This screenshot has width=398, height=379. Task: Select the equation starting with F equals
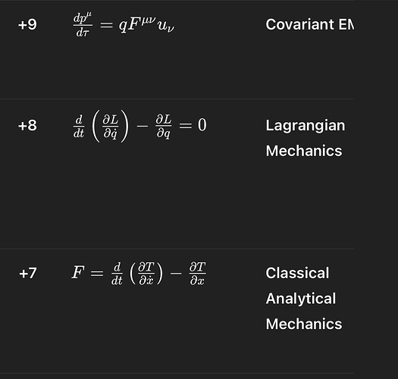coord(139,274)
